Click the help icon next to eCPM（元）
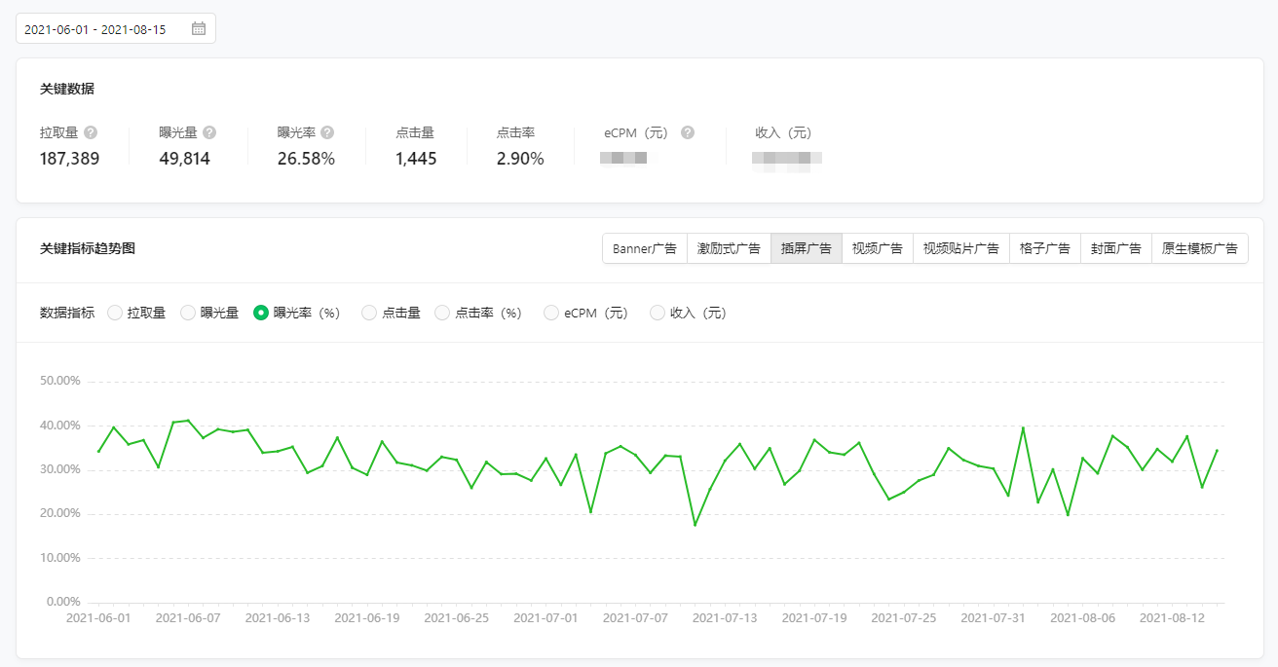Viewport: 1278px width, 667px height. 688,132
